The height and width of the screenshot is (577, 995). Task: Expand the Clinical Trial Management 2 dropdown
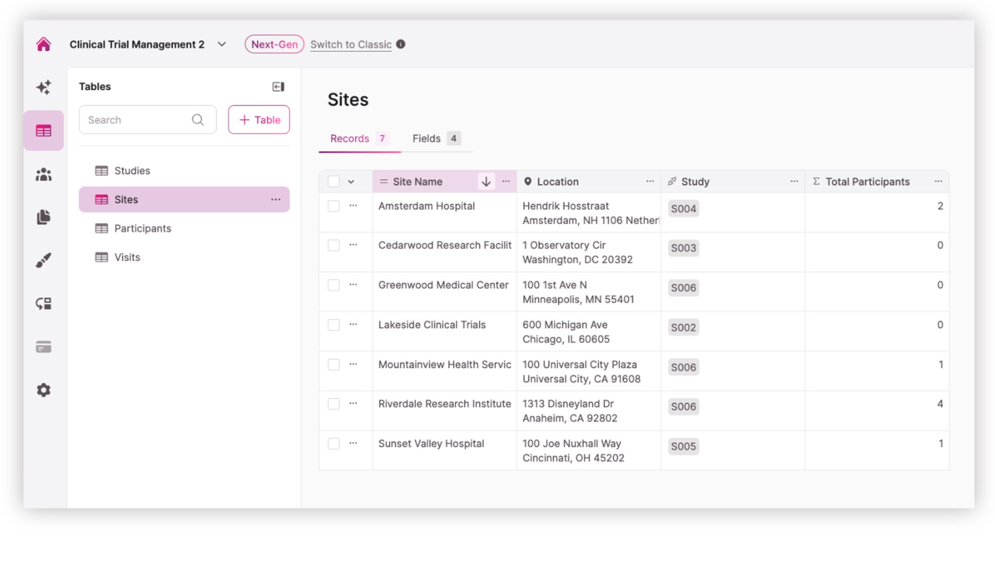coord(221,44)
